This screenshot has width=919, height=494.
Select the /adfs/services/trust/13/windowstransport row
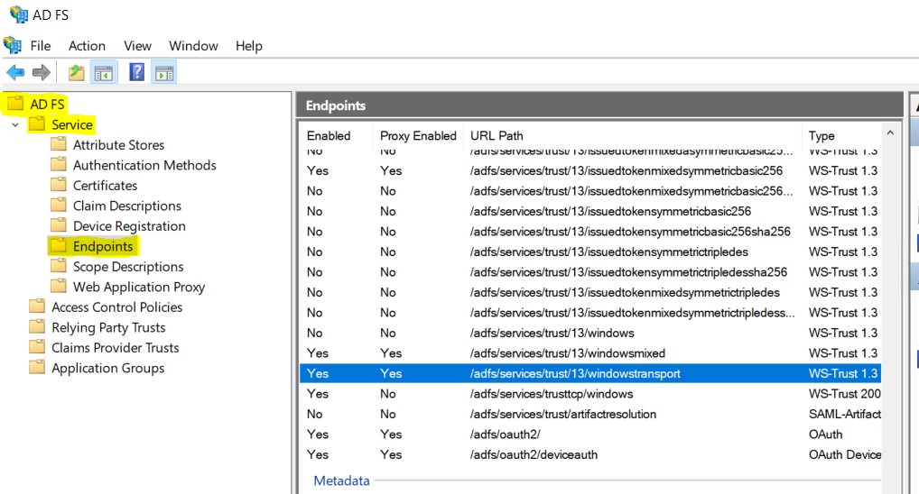click(x=590, y=373)
